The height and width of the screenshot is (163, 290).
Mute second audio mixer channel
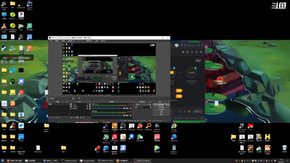click(x=127, y=116)
